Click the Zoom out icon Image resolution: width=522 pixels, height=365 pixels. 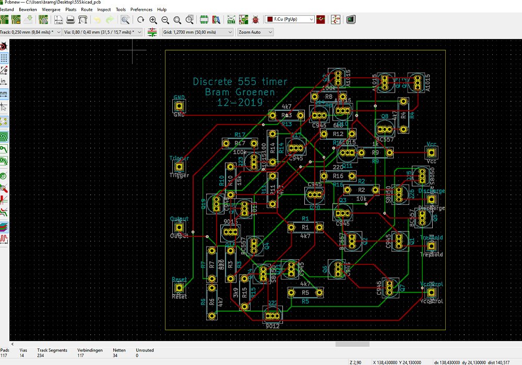tap(165, 20)
